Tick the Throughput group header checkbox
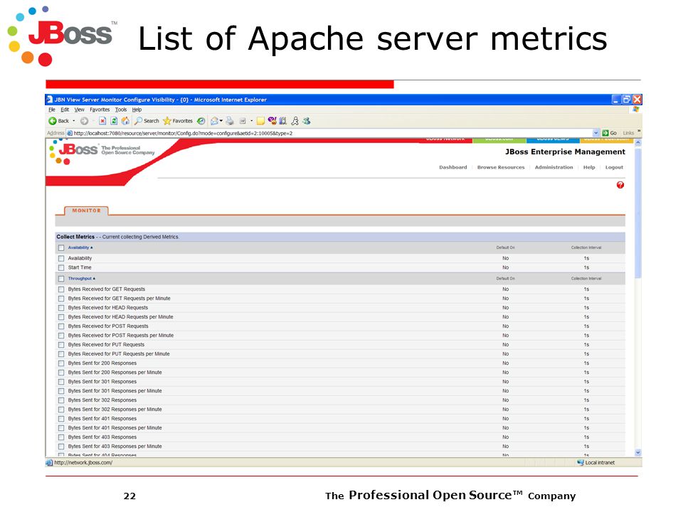683x512 pixels. tap(61, 279)
